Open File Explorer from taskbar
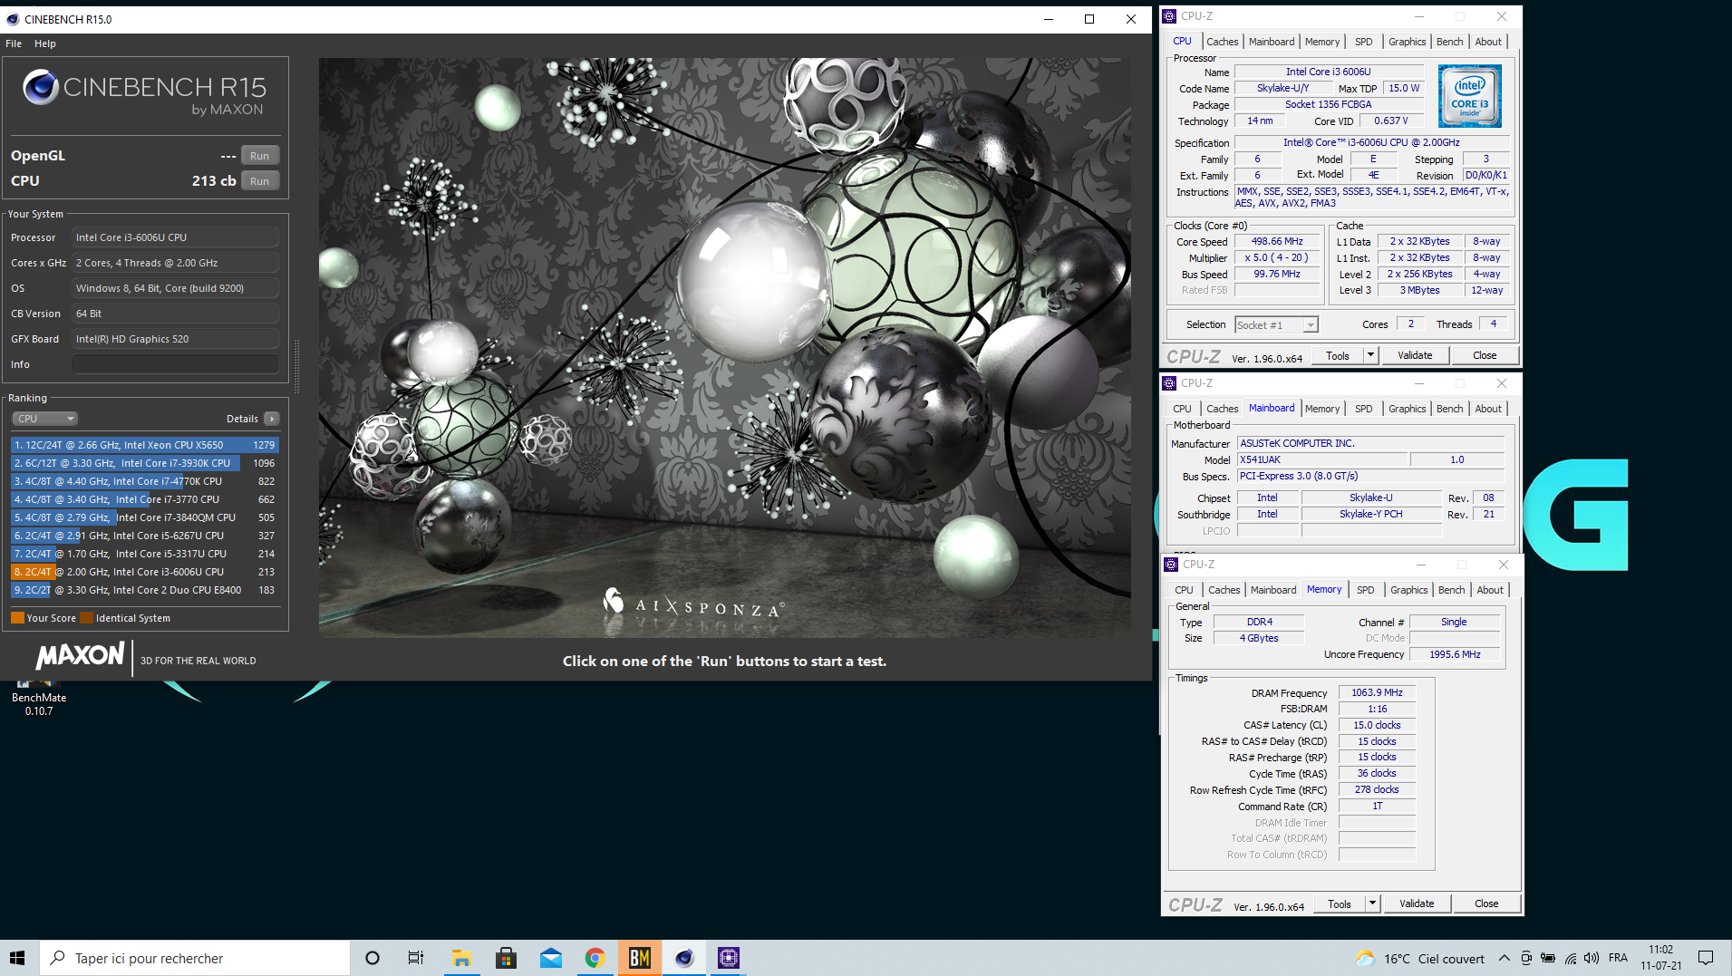 coord(461,958)
